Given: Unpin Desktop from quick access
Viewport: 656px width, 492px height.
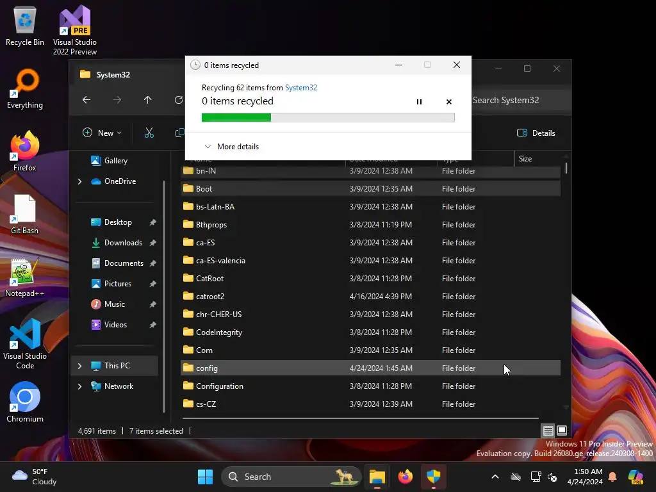Looking at the screenshot, I should click(x=152, y=222).
